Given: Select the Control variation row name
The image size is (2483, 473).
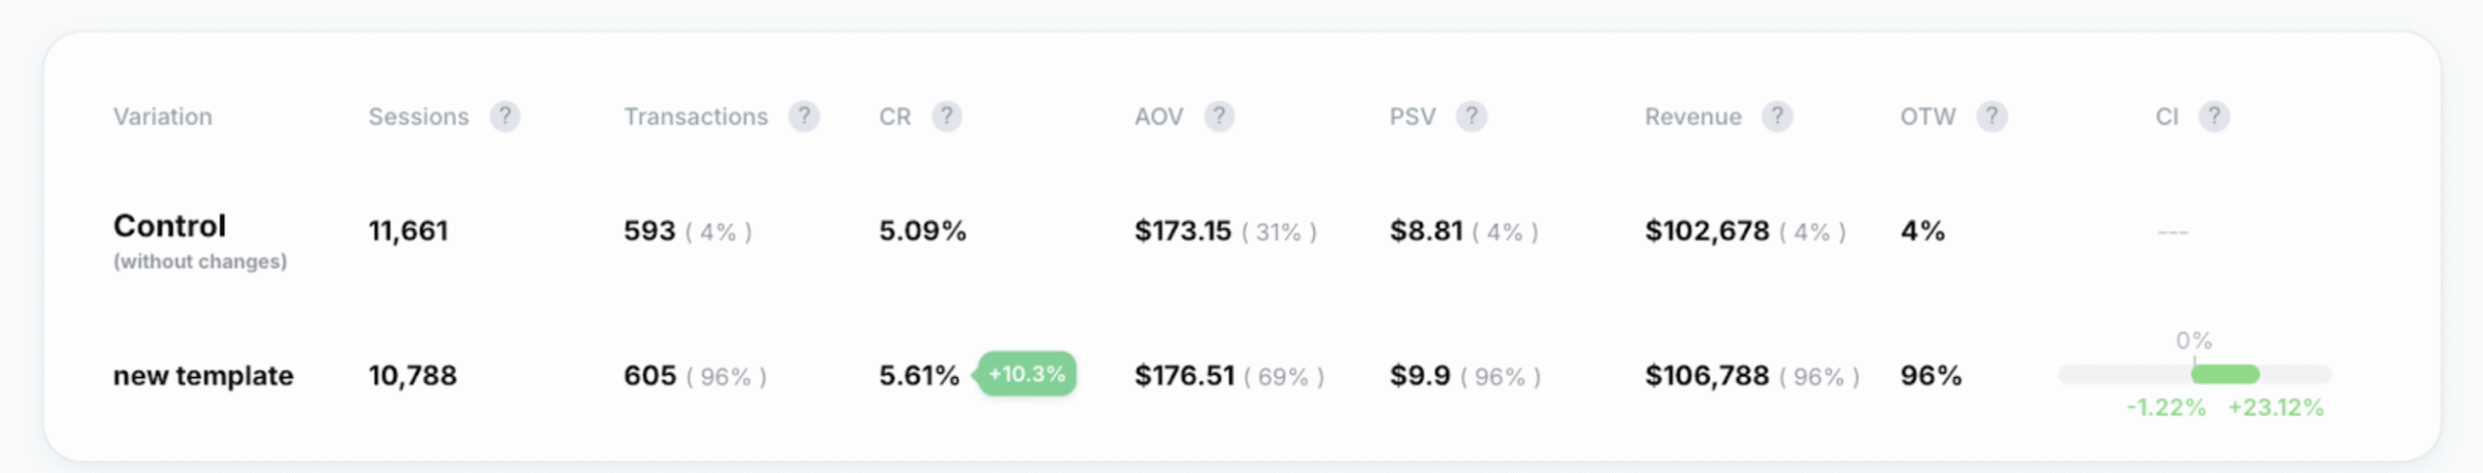Looking at the screenshot, I should pyautogui.click(x=170, y=226).
